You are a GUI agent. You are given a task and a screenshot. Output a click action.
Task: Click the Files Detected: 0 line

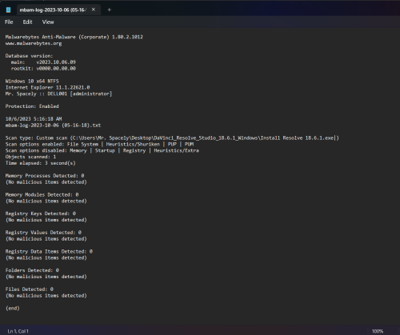click(x=30, y=289)
